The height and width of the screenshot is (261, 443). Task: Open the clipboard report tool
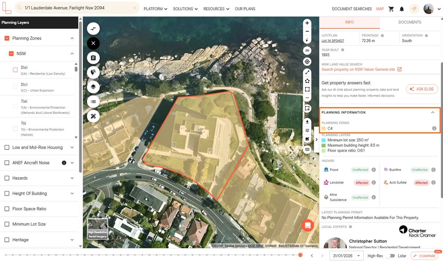coord(93,58)
